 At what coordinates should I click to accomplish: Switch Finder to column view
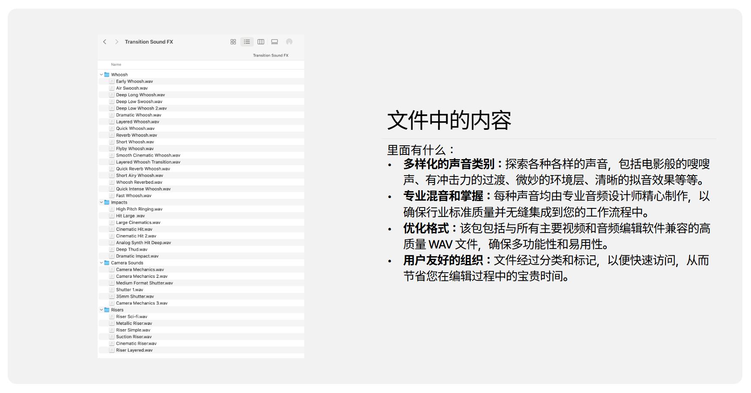pyautogui.click(x=261, y=42)
